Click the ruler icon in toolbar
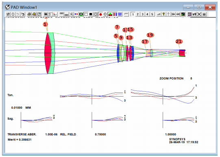 (126, 14)
